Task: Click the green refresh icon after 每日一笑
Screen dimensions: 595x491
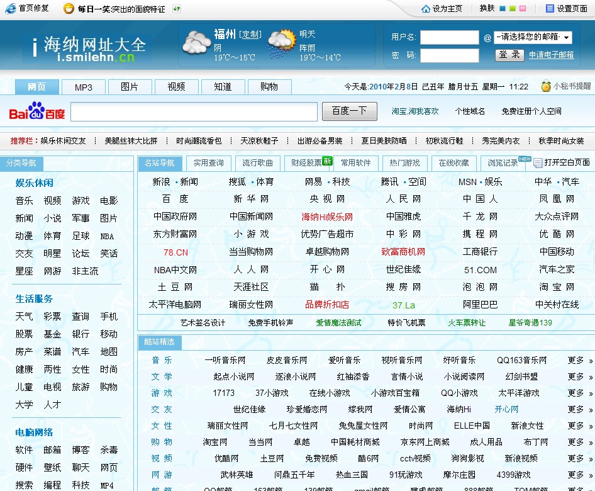Action: [177, 9]
